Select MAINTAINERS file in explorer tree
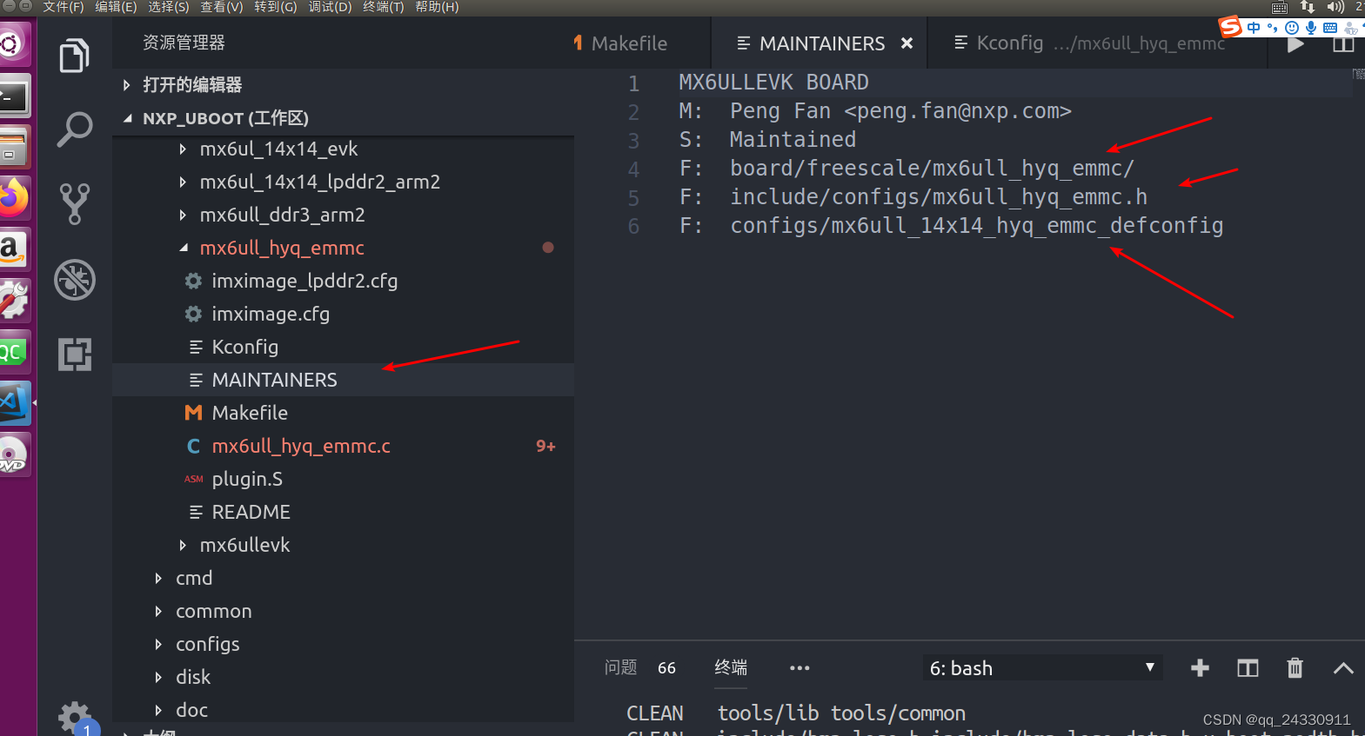 [343, 380]
